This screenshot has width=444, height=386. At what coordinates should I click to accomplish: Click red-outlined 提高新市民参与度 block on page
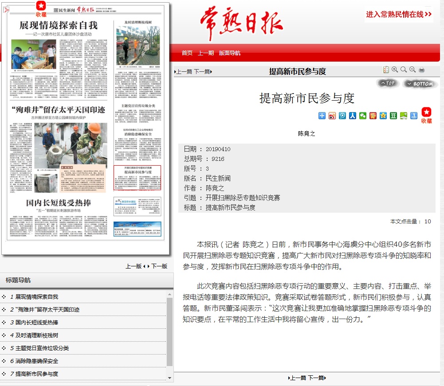pos(138,178)
